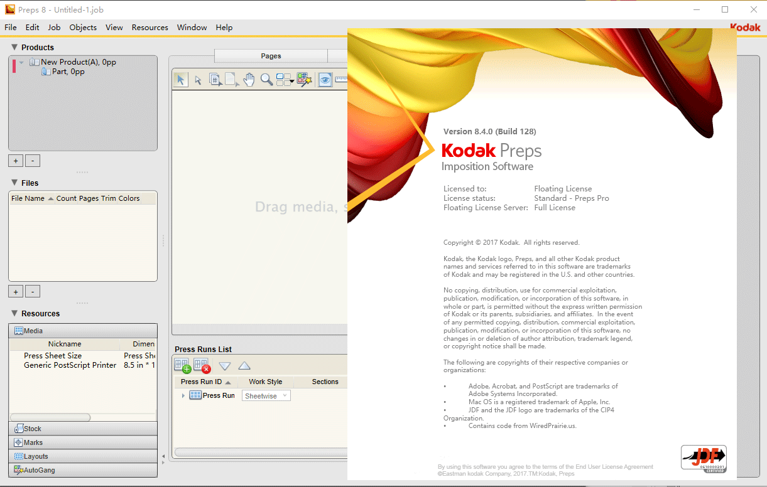Viewport: 767px width, 487px height.
Task: Open the Help menu
Action: tap(224, 28)
